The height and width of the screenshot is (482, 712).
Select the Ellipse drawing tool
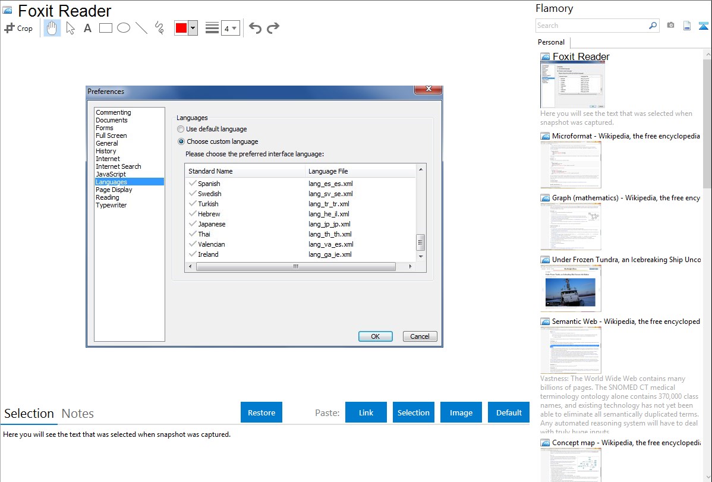pyautogui.click(x=124, y=28)
